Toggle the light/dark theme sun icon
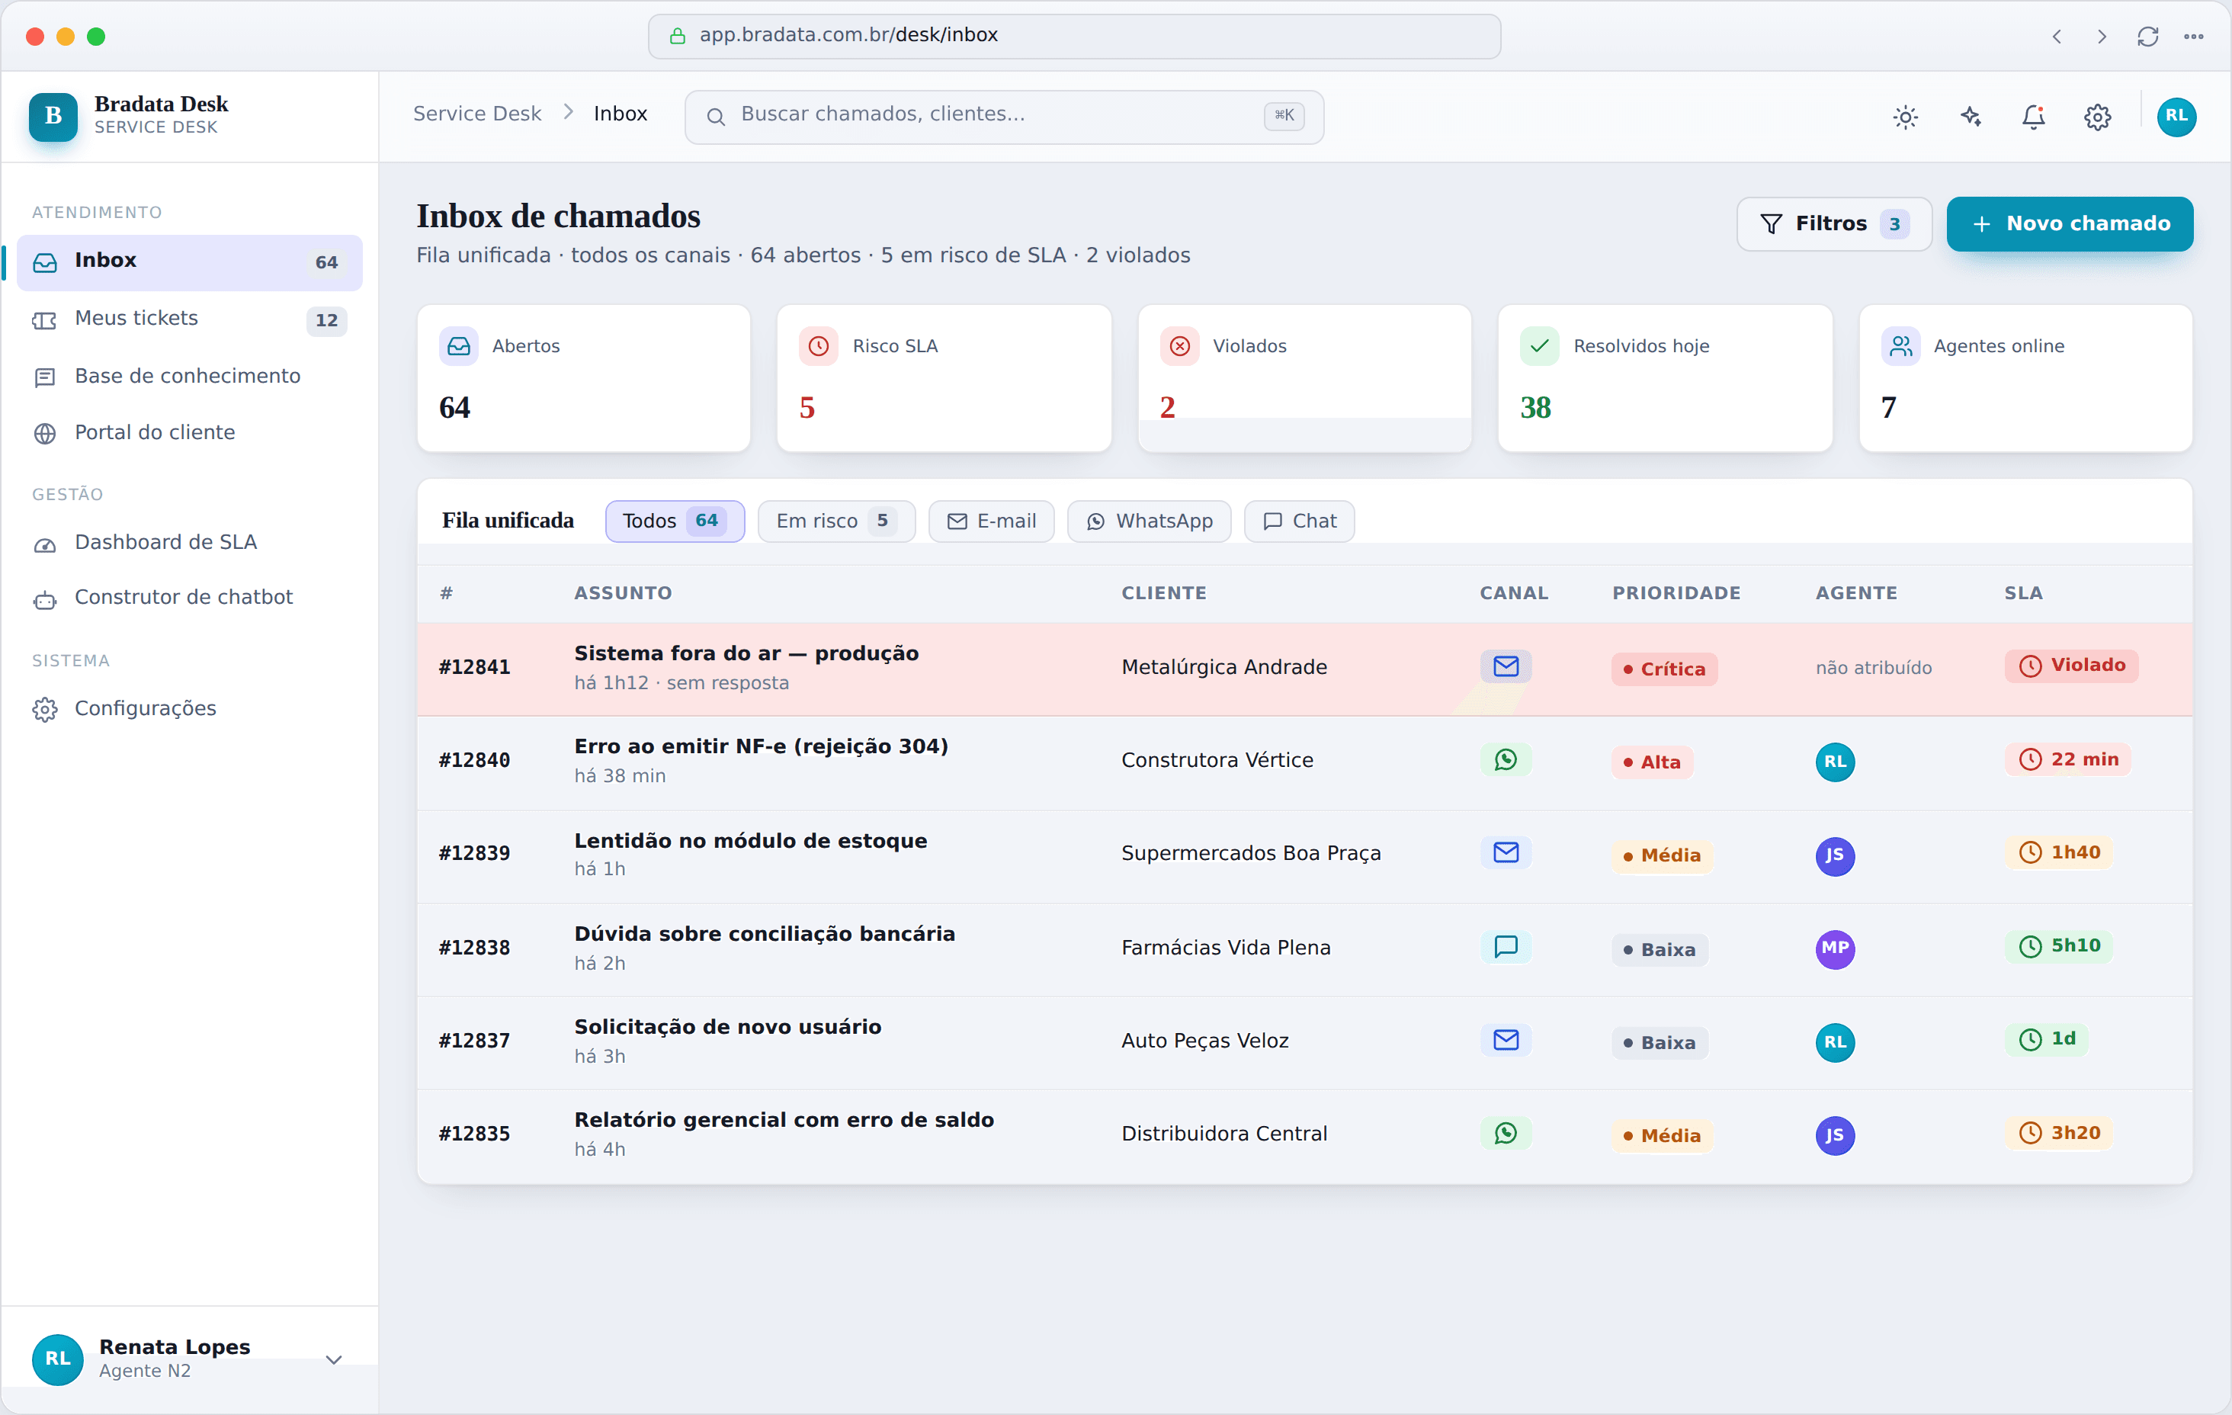 (x=1905, y=117)
